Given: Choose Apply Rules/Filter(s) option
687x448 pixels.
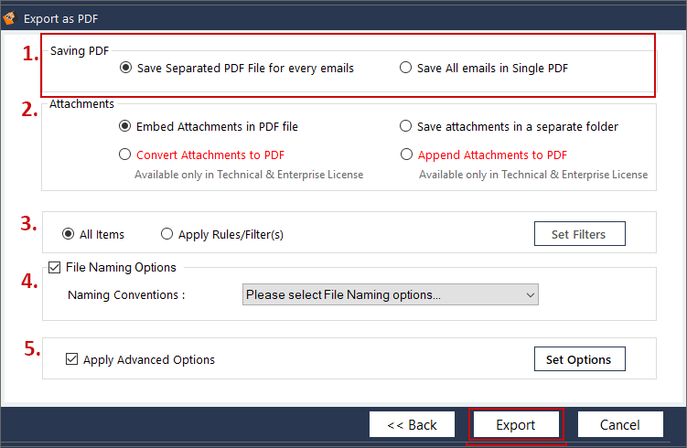Looking at the screenshot, I should click(166, 234).
